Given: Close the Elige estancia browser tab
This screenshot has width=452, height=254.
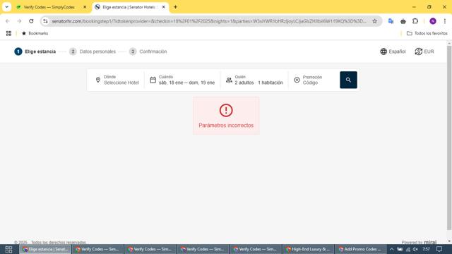Looking at the screenshot, I should point(163,7).
